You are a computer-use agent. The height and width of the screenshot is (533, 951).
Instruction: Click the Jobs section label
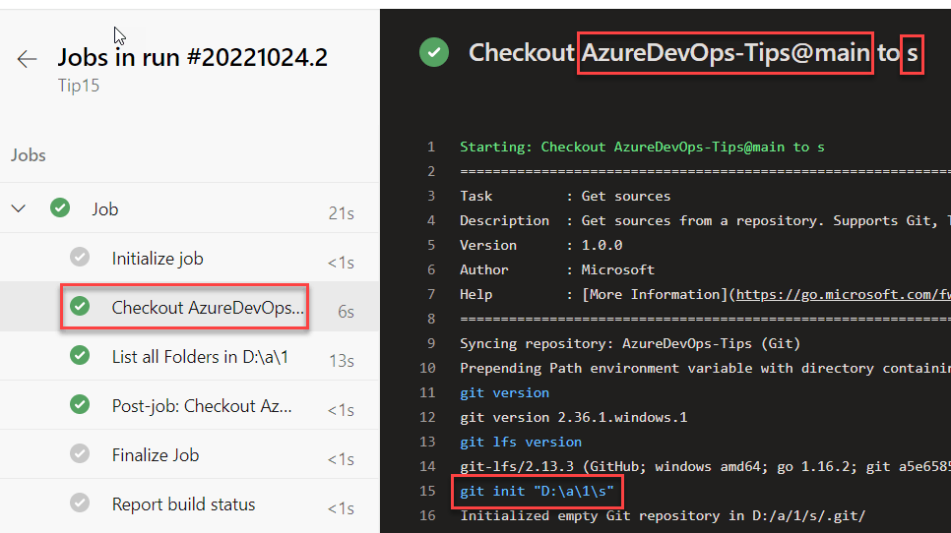point(28,155)
